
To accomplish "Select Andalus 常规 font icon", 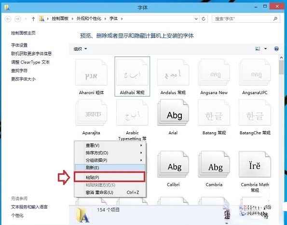I will coord(173,72).
